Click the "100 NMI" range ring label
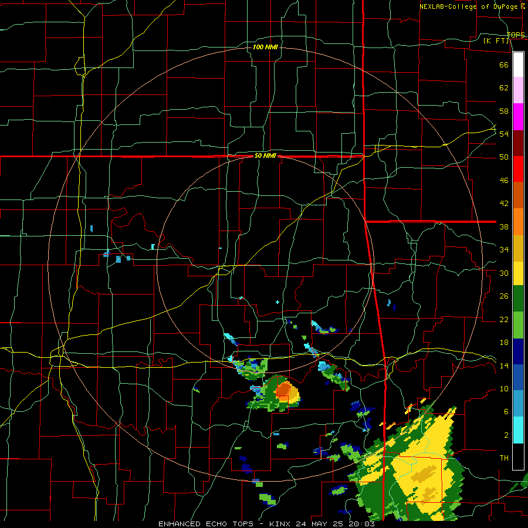The image size is (528, 528). [265, 47]
